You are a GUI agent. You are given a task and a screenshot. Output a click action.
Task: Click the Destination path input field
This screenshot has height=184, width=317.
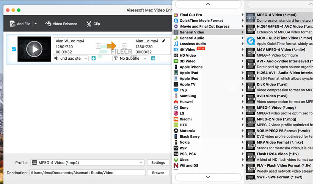(x=87, y=173)
